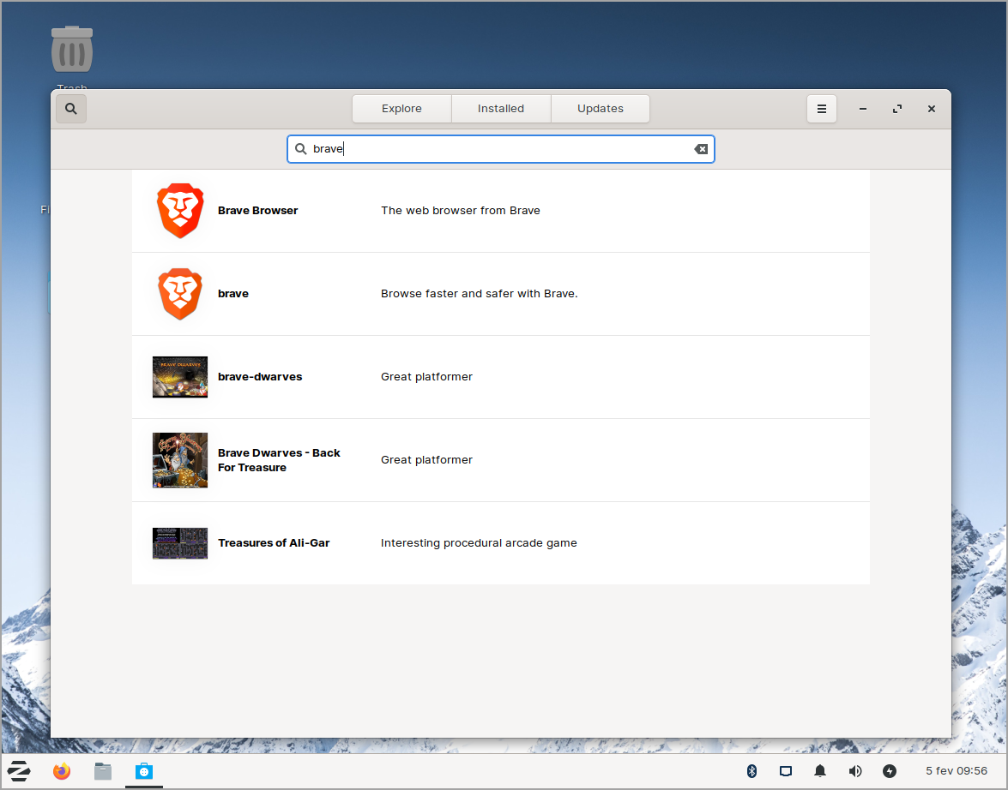Click 'Interesting procedural arcade game' description
Screen dimensions: 1008x790
pyautogui.click(x=479, y=543)
